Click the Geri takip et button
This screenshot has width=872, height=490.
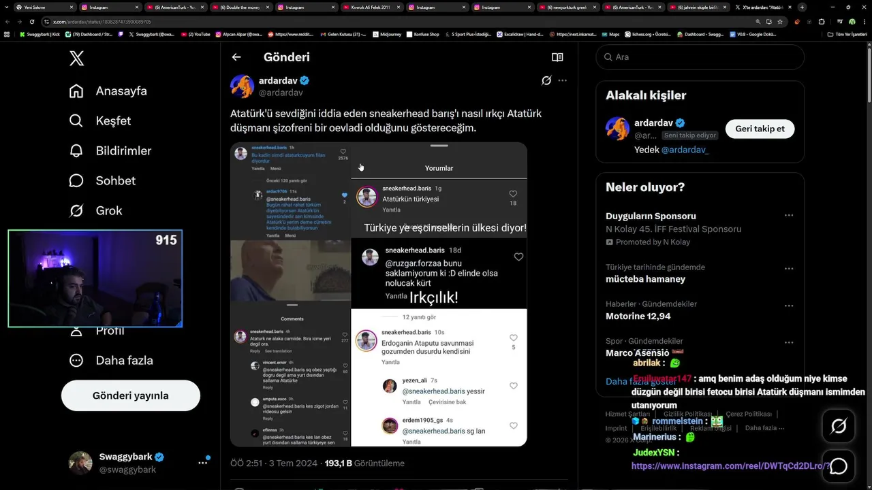click(x=760, y=129)
